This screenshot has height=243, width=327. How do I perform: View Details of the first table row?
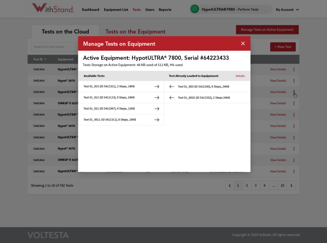(x=278, y=69)
